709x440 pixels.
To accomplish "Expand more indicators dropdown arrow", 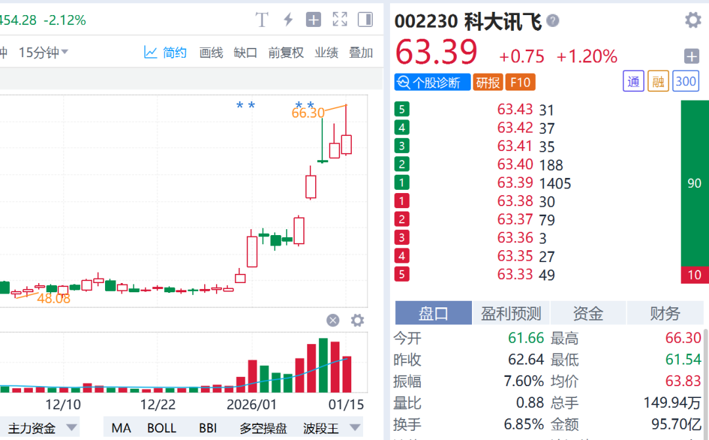I will (355, 428).
